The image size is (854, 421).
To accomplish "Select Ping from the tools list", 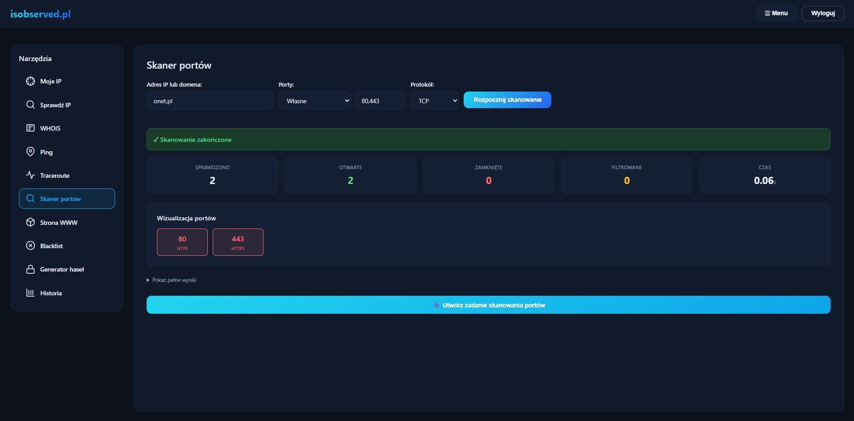I will click(x=67, y=152).
